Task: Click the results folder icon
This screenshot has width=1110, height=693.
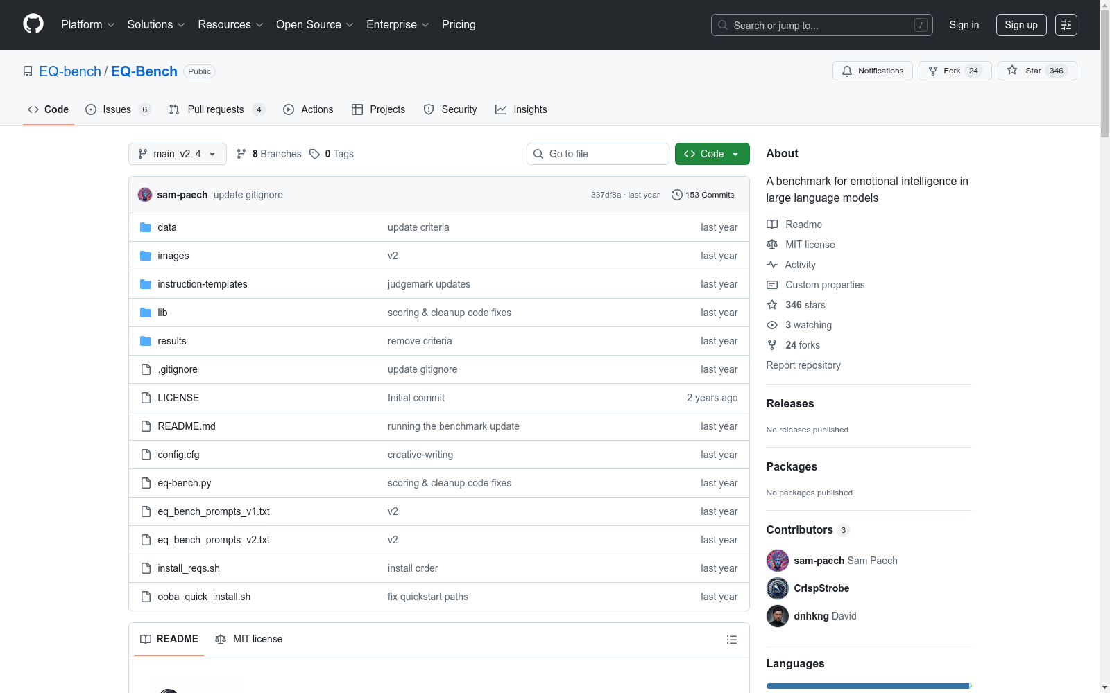Action: tap(146, 341)
